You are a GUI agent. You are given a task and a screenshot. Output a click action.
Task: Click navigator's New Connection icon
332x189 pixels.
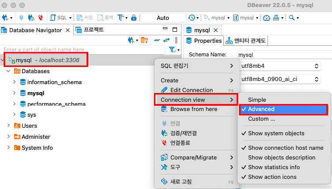point(131,40)
